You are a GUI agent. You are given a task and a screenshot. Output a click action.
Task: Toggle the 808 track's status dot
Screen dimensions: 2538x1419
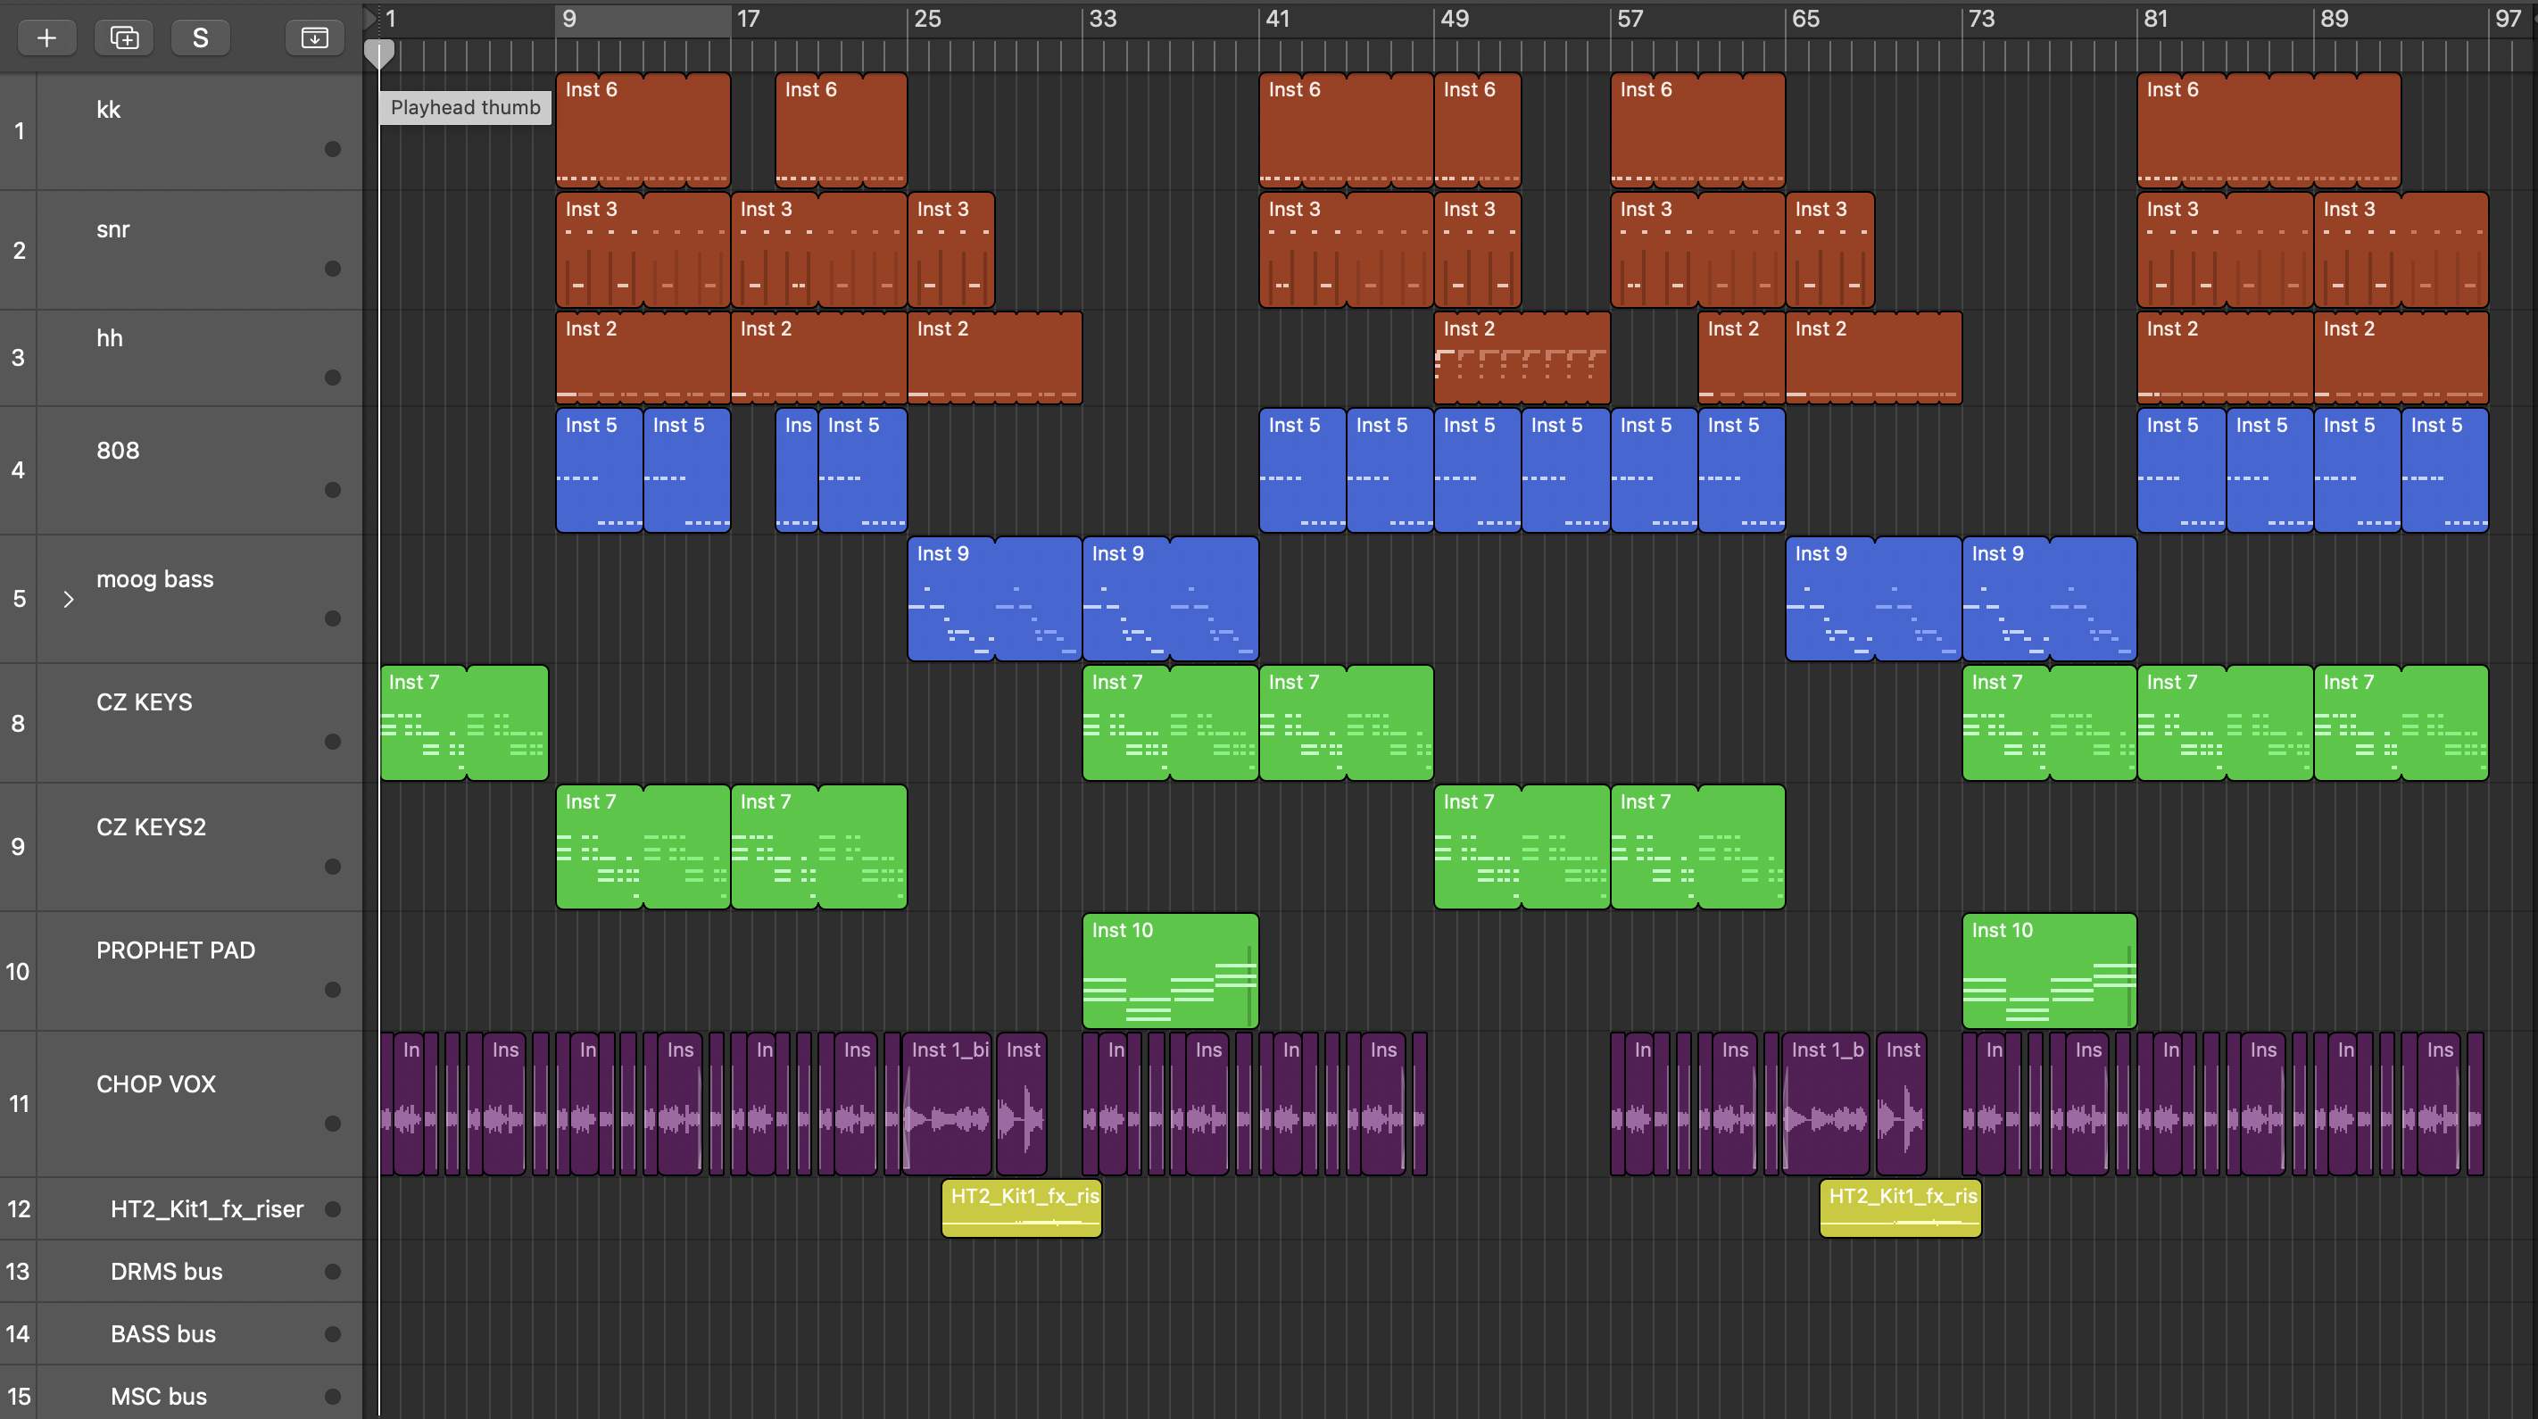tap(333, 490)
